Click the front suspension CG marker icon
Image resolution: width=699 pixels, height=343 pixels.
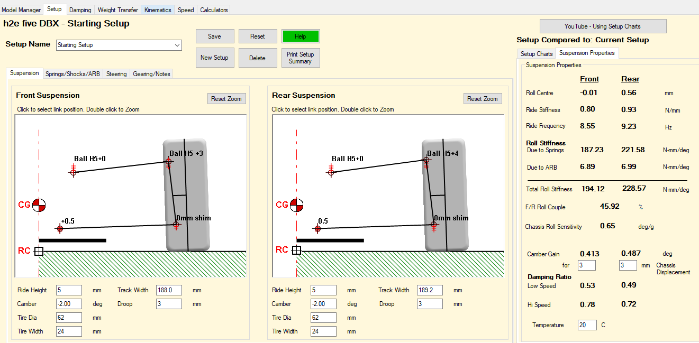pyautogui.click(x=39, y=205)
